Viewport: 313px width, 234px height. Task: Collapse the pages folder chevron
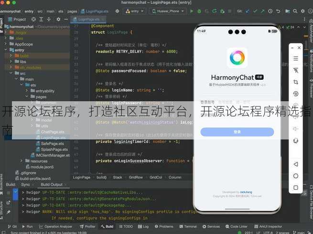point(27,96)
